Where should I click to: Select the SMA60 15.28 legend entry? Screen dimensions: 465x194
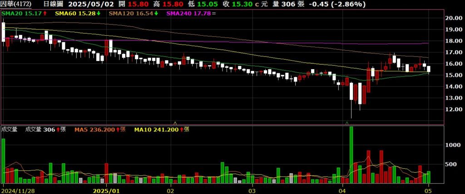(78, 14)
